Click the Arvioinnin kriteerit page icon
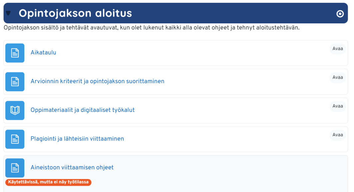This screenshot has width=354, height=192. tap(15, 82)
